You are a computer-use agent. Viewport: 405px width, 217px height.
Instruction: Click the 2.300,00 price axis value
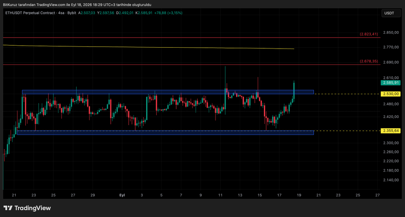pyautogui.click(x=391, y=143)
